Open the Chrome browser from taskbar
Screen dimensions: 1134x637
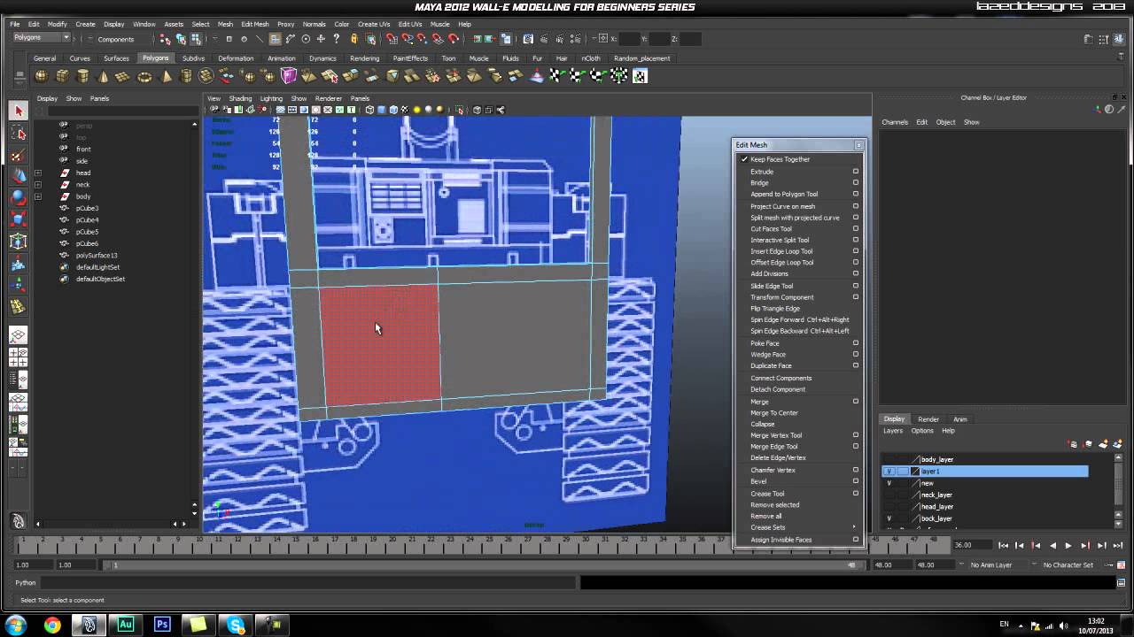[52, 625]
